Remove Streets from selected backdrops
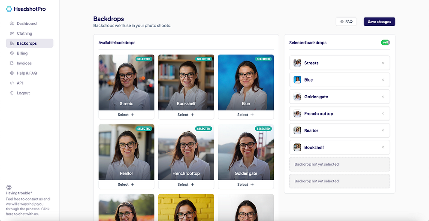429x221 pixels. click(383, 63)
